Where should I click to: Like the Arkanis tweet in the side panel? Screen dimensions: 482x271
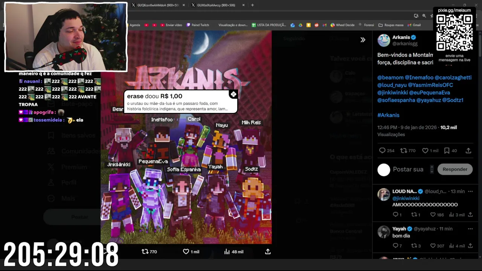pos(425,151)
